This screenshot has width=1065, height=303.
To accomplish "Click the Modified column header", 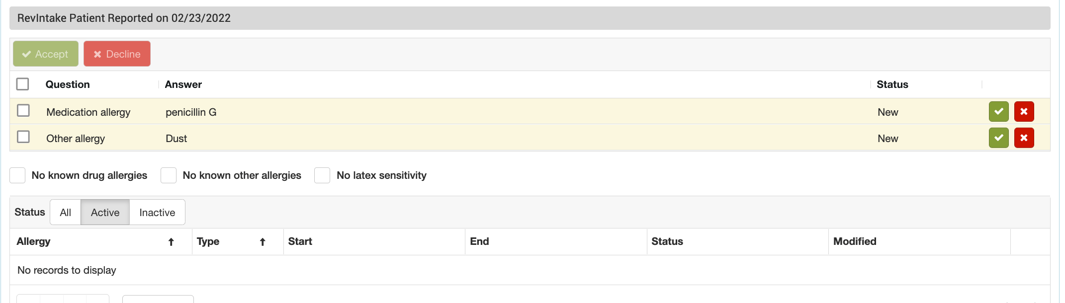I will click(x=855, y=241).
